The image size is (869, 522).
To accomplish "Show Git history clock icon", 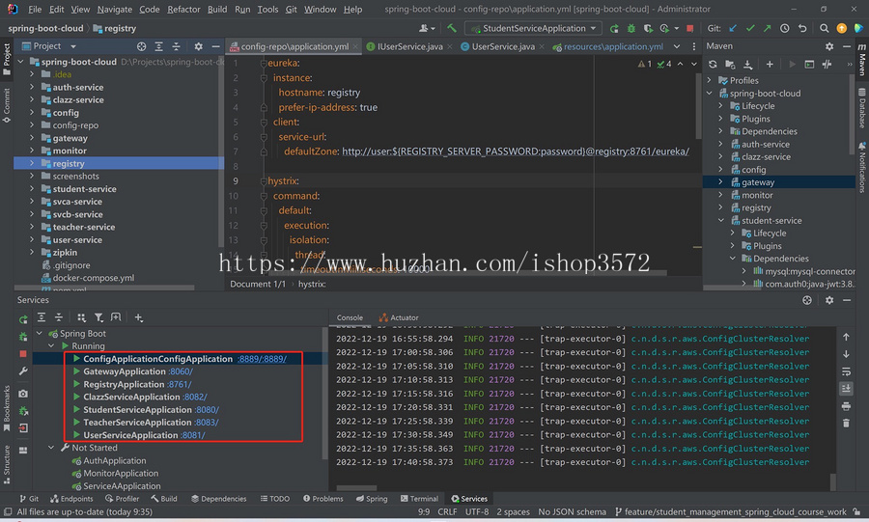I will (x=784, y=28).
